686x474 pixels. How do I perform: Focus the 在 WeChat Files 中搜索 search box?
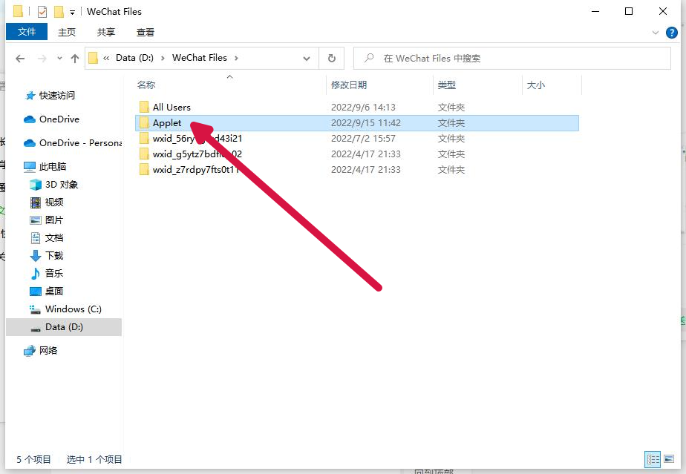(x=512, y=58)
